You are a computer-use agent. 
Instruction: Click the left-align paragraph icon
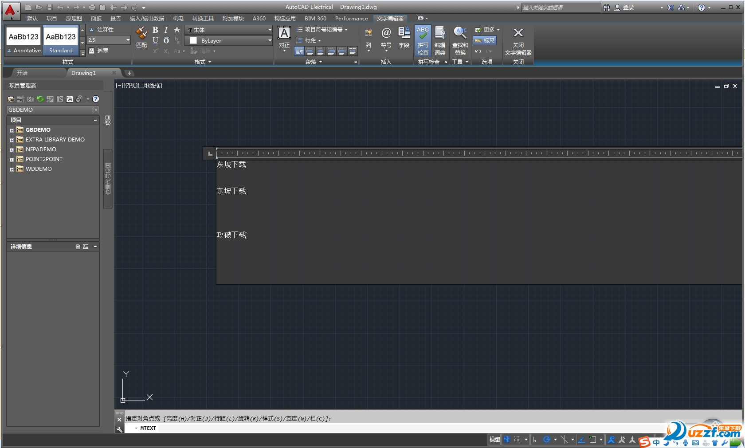coord(310,51)
